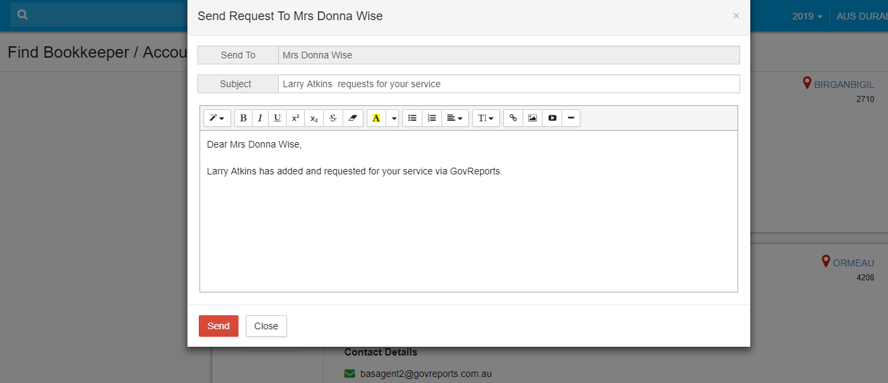Toggle italic formatting
888x383 pixels.
click(260, 118)
